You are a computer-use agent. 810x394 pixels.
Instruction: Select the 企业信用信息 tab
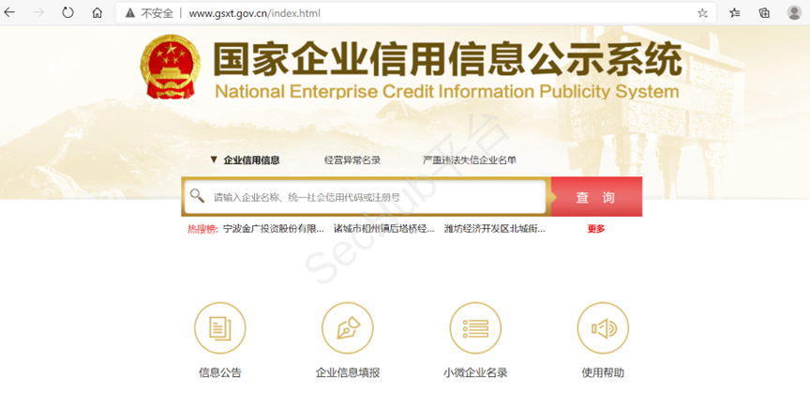[250, 160]
